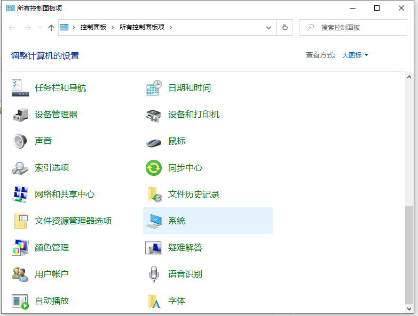Click the control panel icon in address bar
This screenshot has width=418, height=316.
pyautogui.click(x=64, y=27)
